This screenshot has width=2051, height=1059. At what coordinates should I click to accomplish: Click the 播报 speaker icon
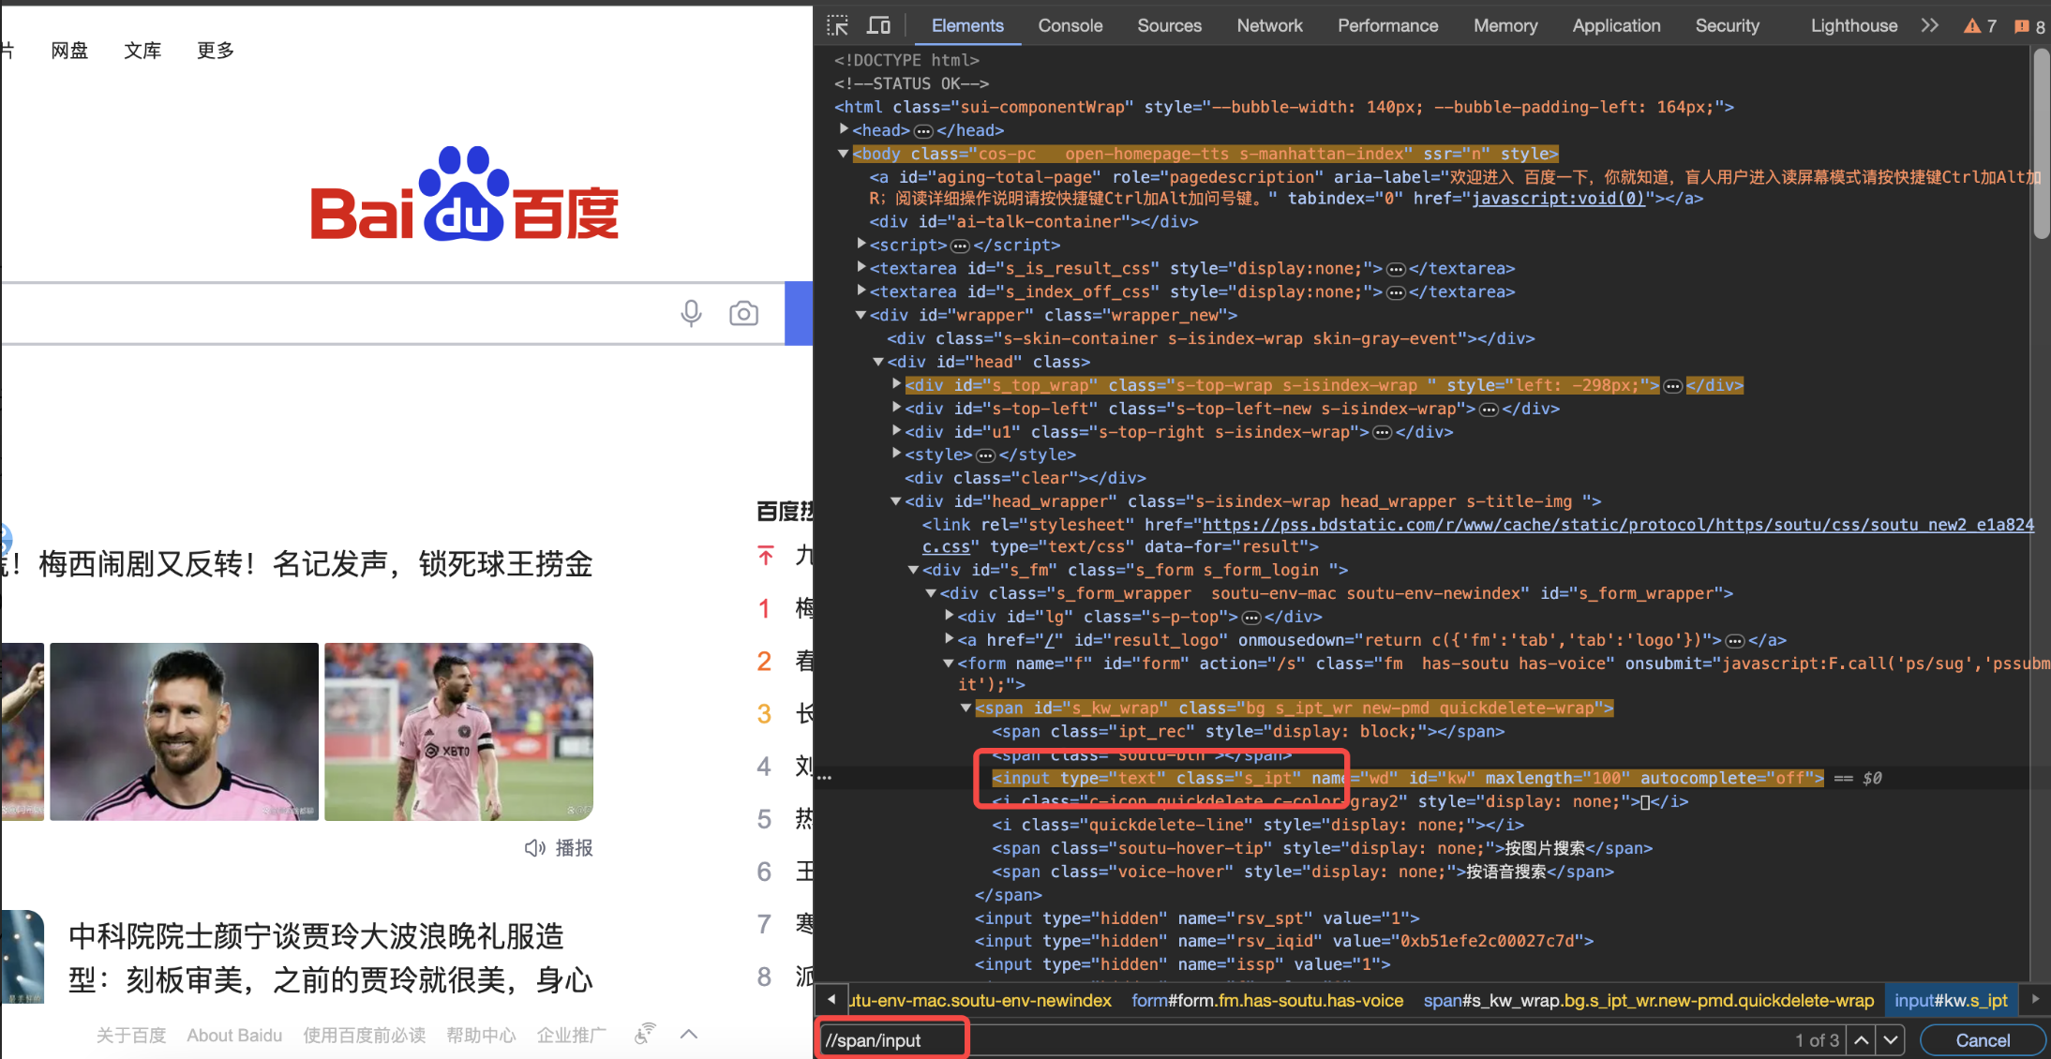point(534,848)
